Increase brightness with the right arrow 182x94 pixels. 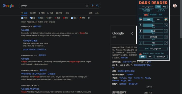[166, 25]
